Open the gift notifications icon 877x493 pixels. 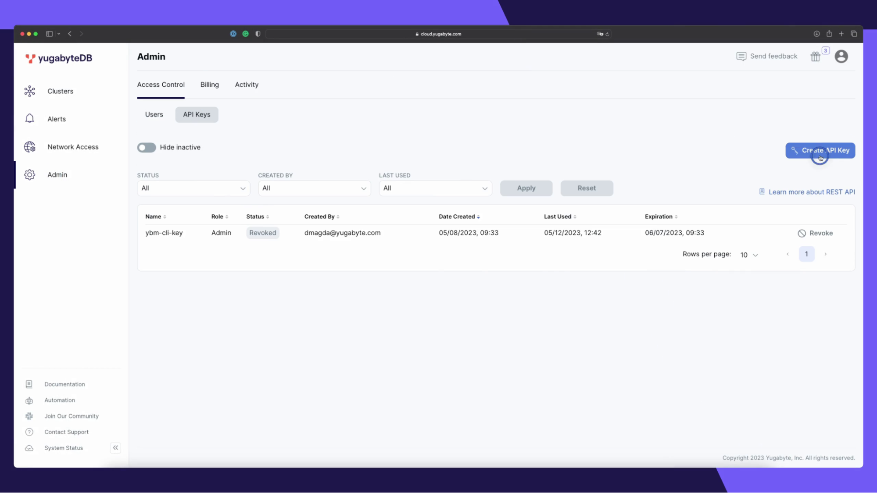pyautogui.click(x=815, y=57)
